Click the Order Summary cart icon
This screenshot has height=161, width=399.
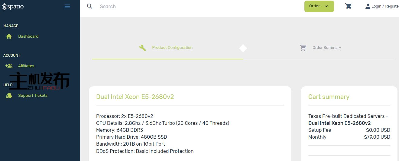click(x=303, y=48)
